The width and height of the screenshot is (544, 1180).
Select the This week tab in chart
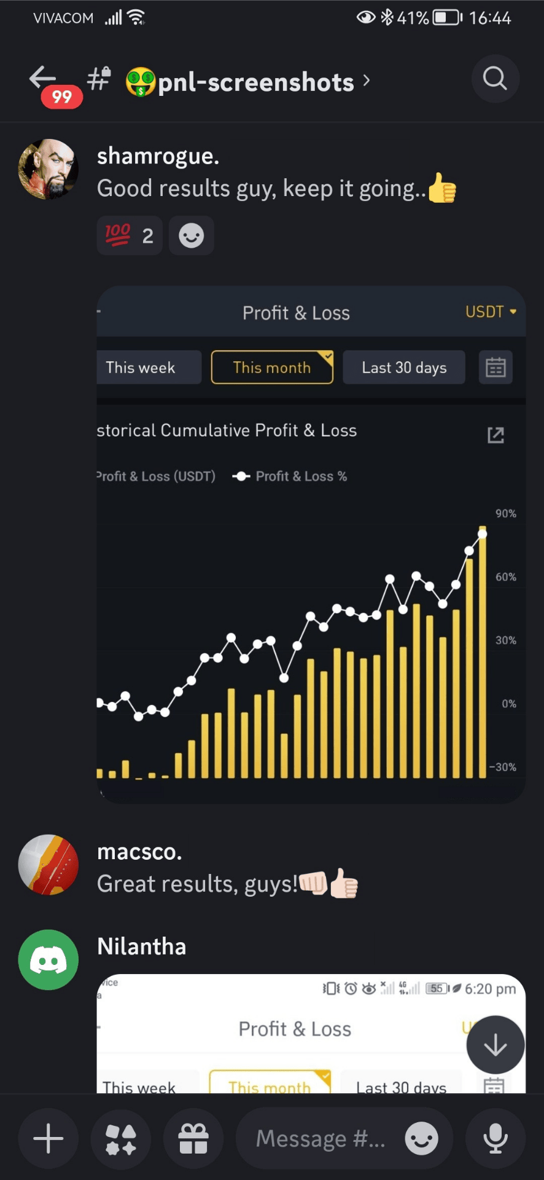click(141, 368)
